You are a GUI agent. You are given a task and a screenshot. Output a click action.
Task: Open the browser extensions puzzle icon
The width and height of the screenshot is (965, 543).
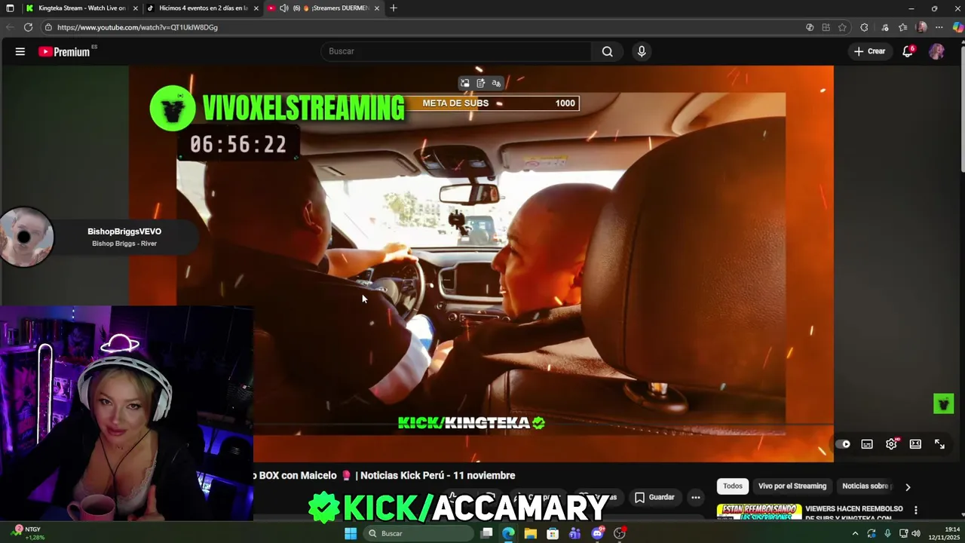tap(864, 27)
